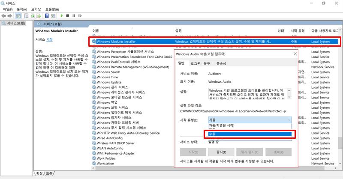
Task: Click the horizontal scrollbar left arrow
Action: pyautogui.click(x=93, y=168)
